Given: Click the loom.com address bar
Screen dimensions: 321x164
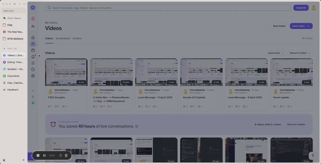Looking at the screenshot, I should pos(14,11).
